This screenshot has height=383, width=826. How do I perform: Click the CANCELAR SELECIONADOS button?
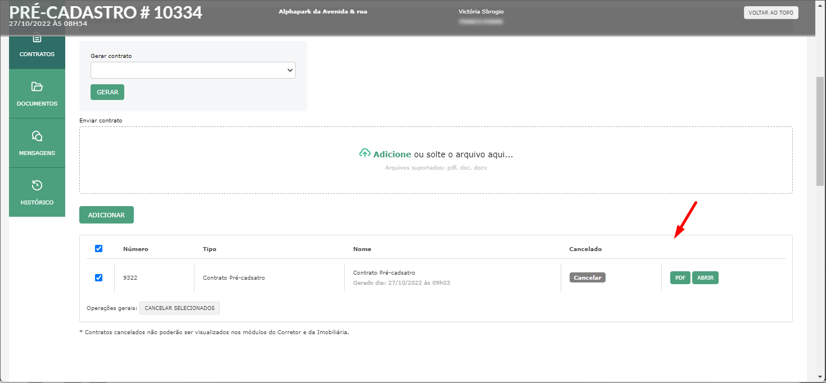tap(179, 308)
